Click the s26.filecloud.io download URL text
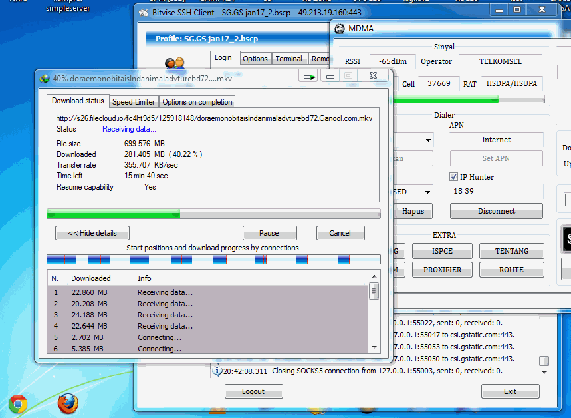This screenshot has height=418, width=571. click(214, 118)
